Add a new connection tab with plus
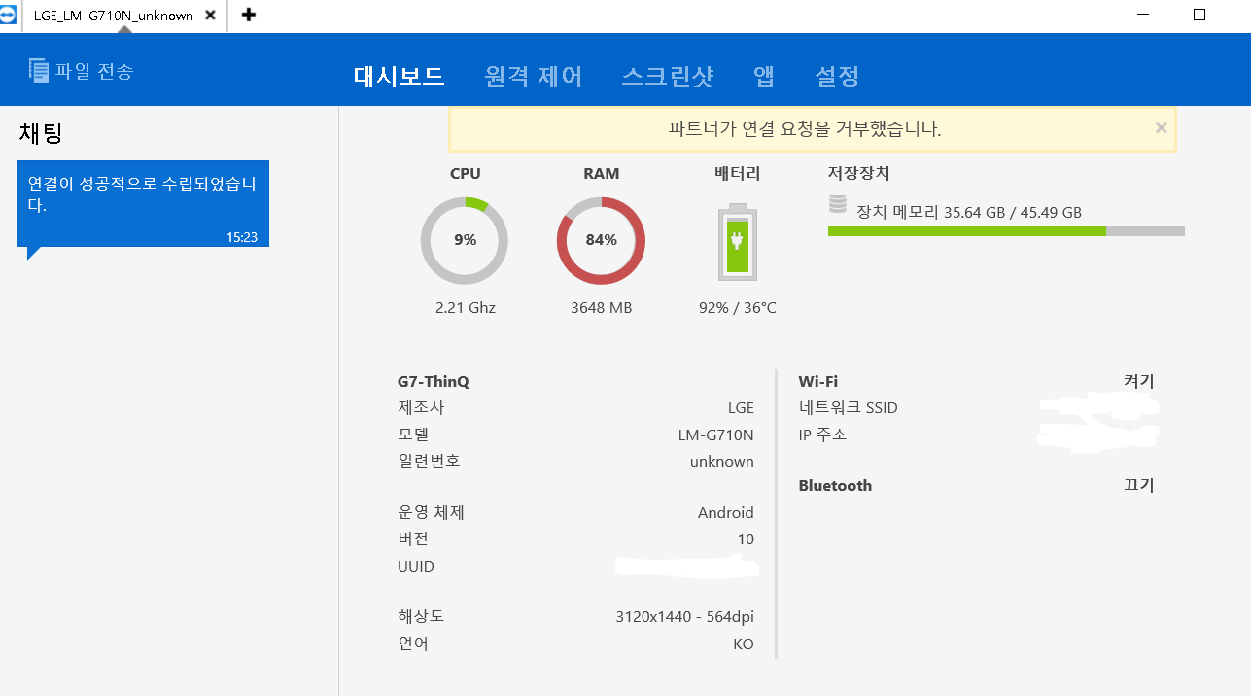The image size is (1251, 696). (x=249, y=15)
